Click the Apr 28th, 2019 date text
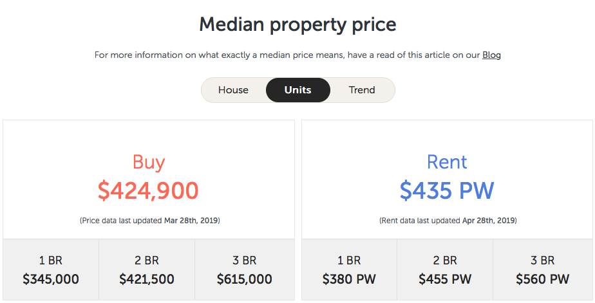The width and height of the screenshot is (595, 303). 488,220
